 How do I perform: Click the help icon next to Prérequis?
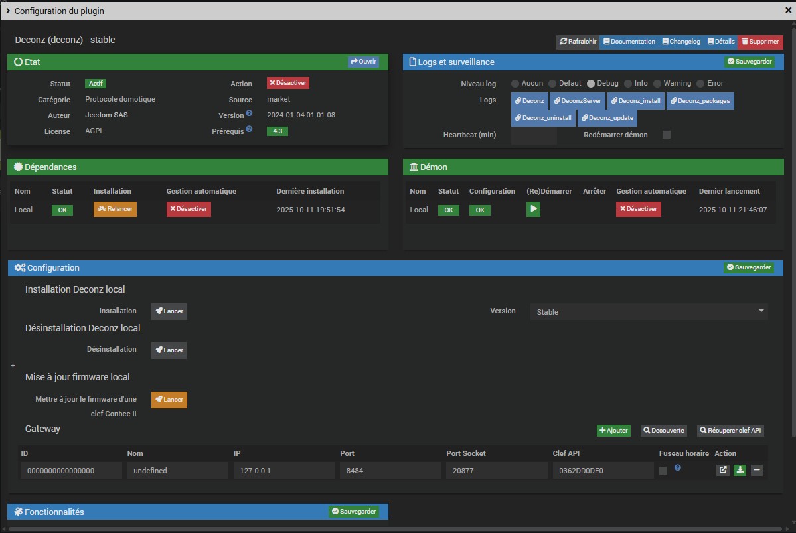pos(249,129)
